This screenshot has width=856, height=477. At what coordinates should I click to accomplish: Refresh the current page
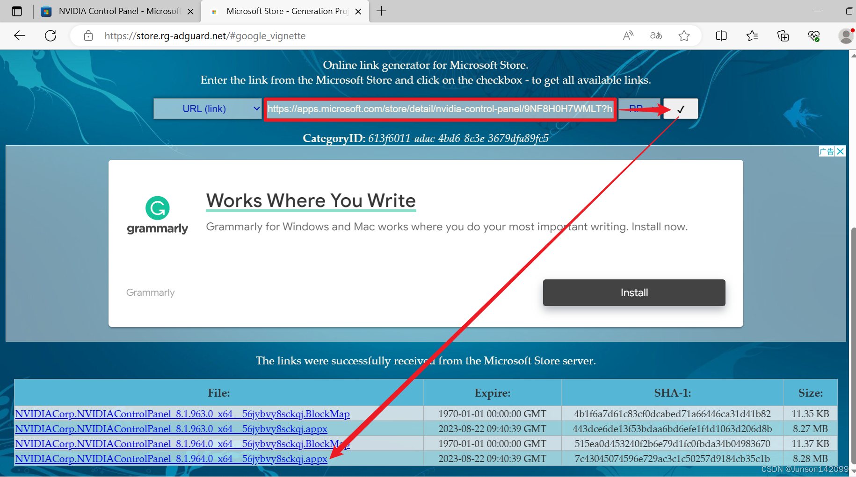tap(51, 36)
